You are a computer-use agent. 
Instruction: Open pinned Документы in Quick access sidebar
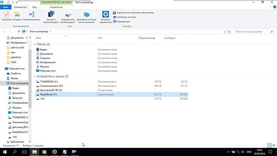(17, 38)
